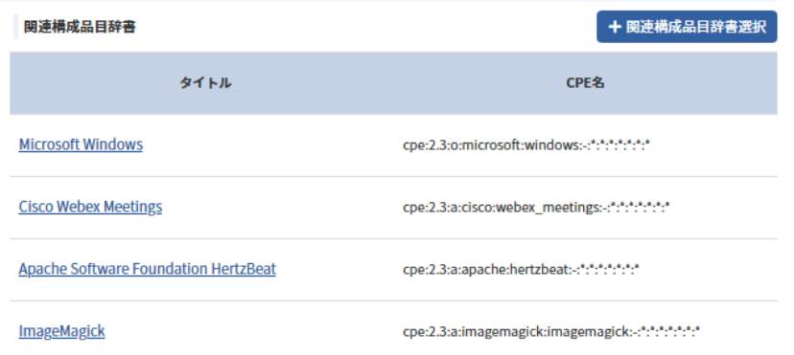Click the 関連構成品目辞書選択 button
Image resolution: width=794 pixels, height=355 pixels.
click(x=687, y=27)
